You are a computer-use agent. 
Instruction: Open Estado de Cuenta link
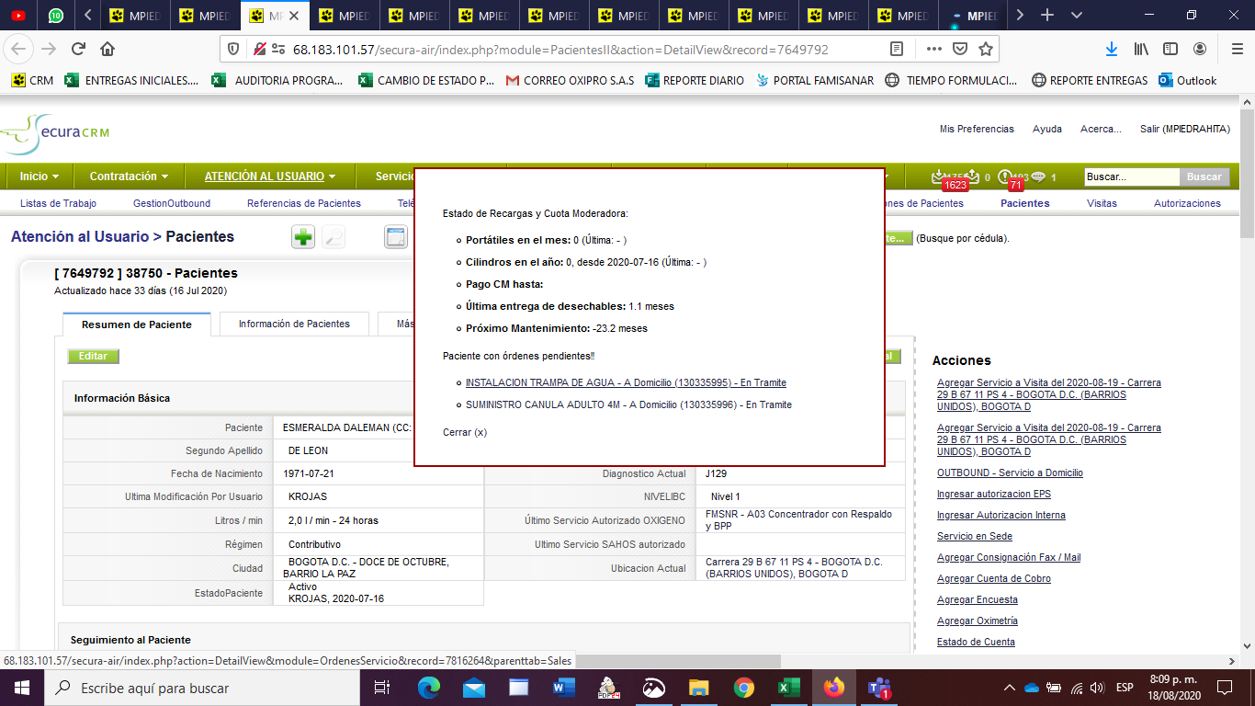pos(976,642)
